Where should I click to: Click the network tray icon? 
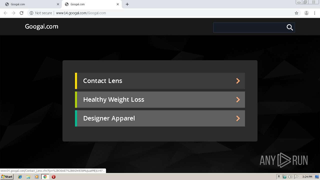284,177
